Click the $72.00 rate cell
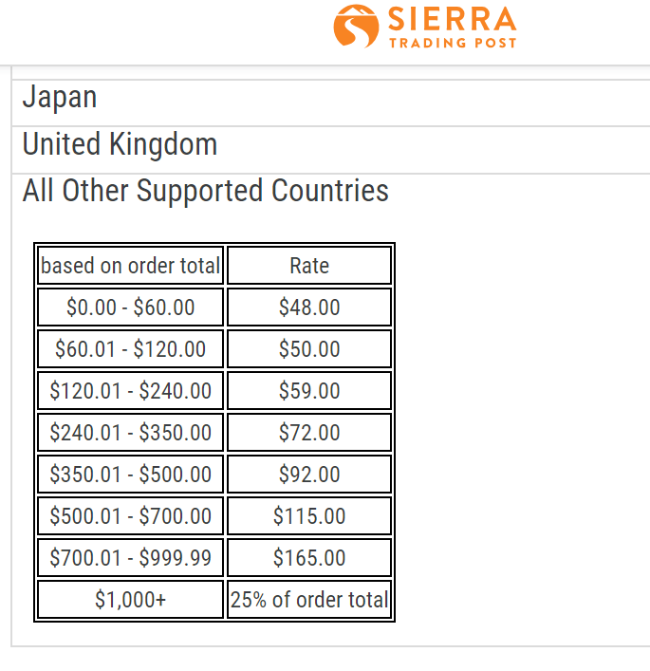This screenshot has width=650, height=671. (309, 432)
